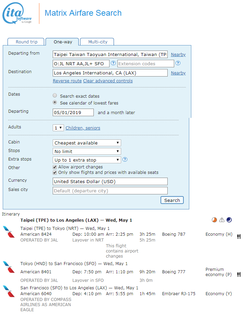Click Boeing 787 aircraft text
Screen dimensions: 244x316
(x=174, y=234)
